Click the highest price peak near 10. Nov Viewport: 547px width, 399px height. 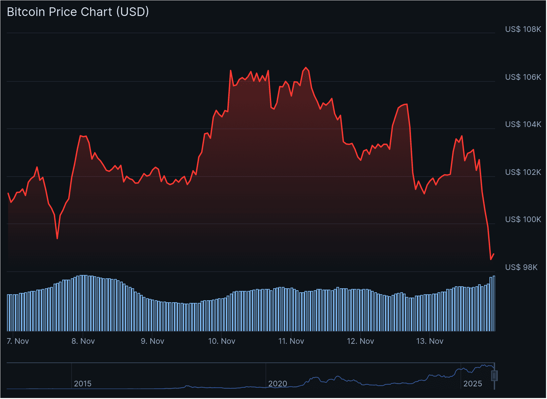tap(231, 70)
